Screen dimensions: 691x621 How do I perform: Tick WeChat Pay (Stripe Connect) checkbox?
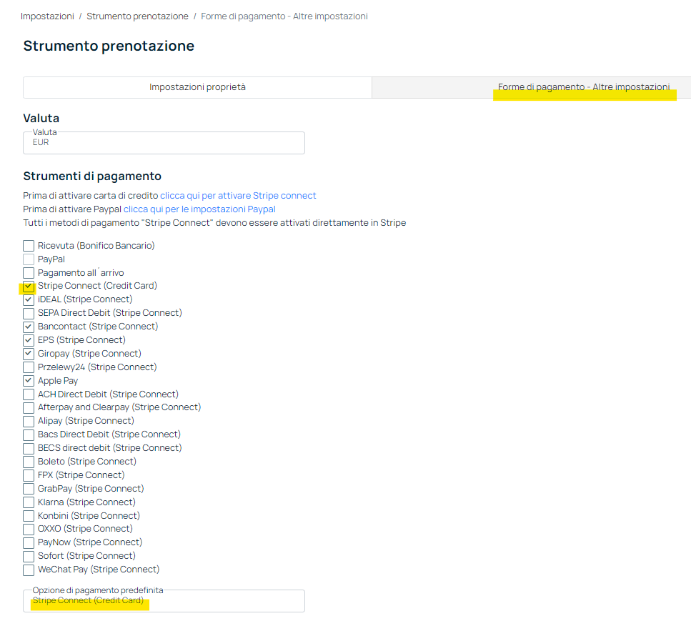pyautogui.click(x=29, y=570)
